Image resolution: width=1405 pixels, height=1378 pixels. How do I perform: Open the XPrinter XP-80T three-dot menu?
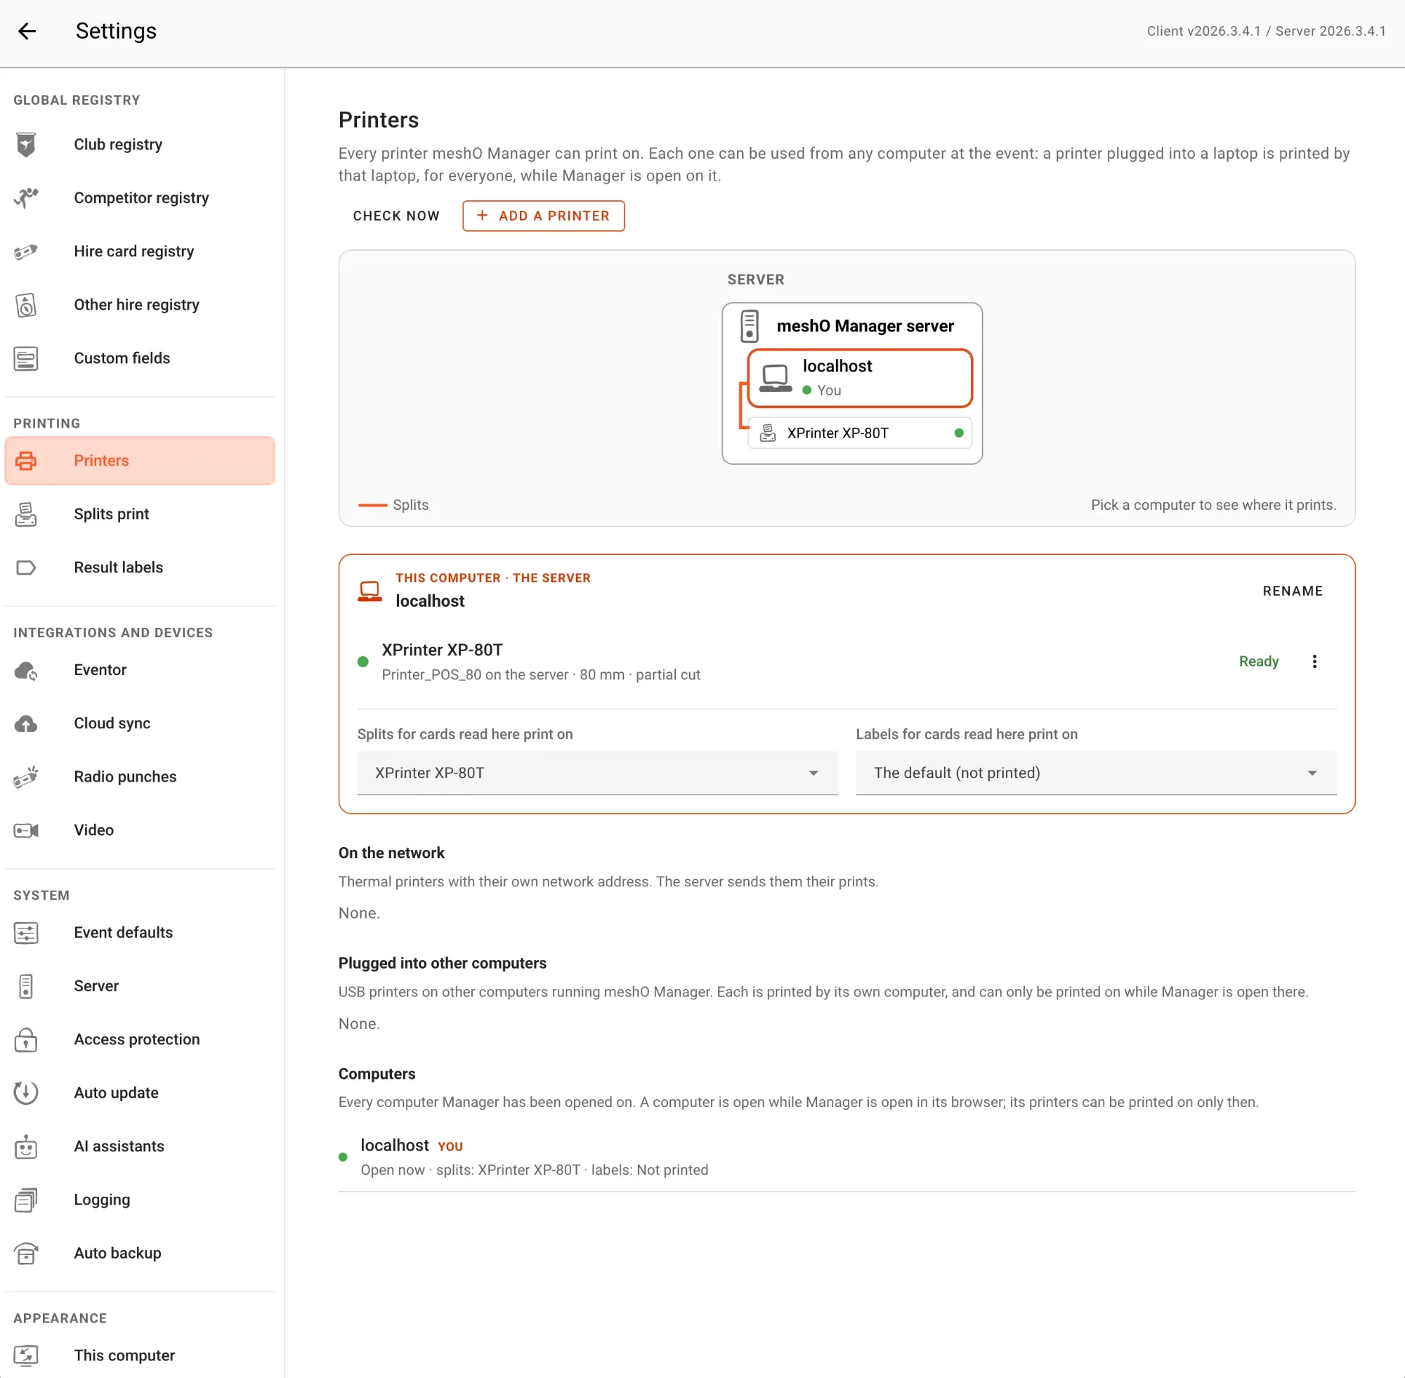(x=1314, y=662)
